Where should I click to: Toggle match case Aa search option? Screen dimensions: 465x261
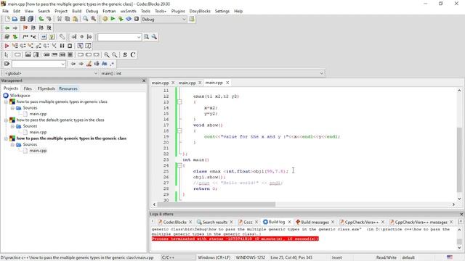(x=105, y=64)
